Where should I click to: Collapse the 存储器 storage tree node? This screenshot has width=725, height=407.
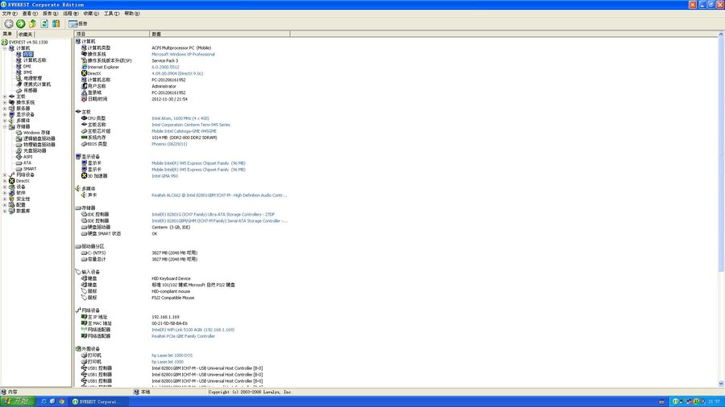pos(4,126)
